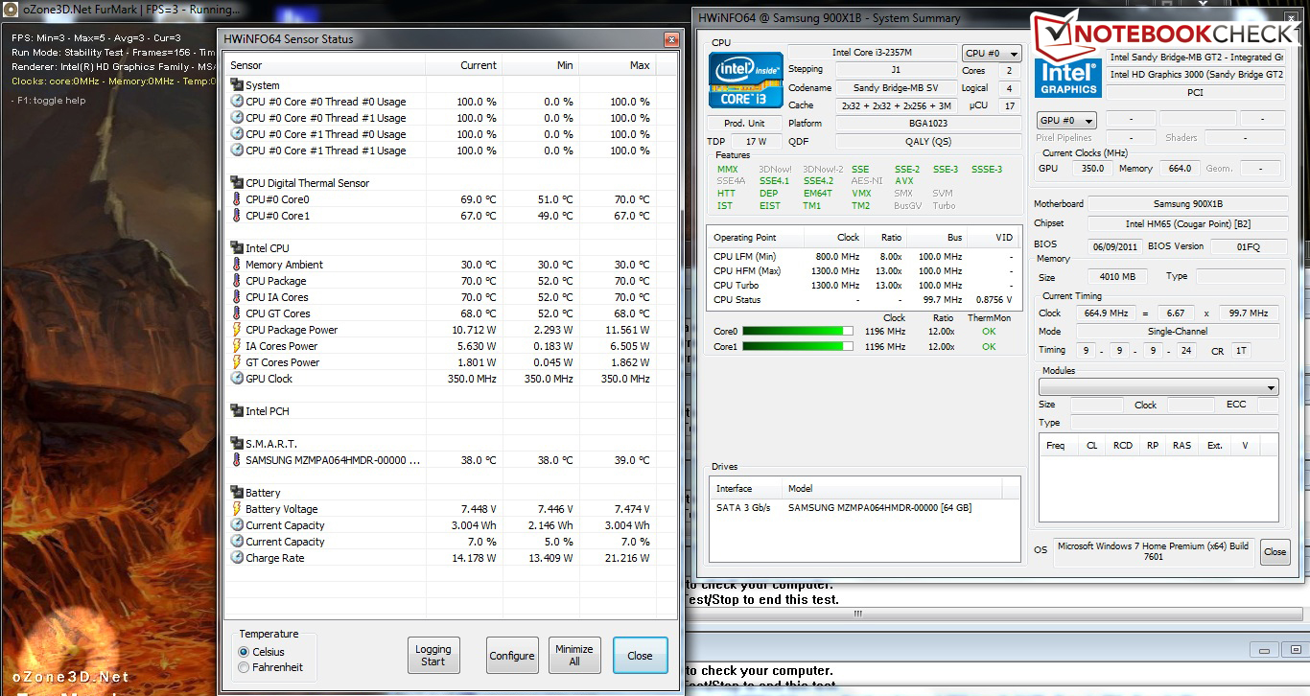
Task: Click the Intel Graphics logo
Action: (1067, 80)
